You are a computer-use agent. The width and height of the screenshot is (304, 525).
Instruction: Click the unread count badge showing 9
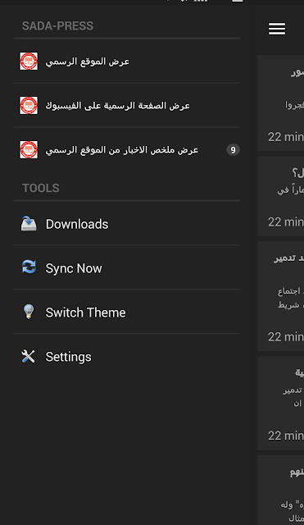point(233,149)
